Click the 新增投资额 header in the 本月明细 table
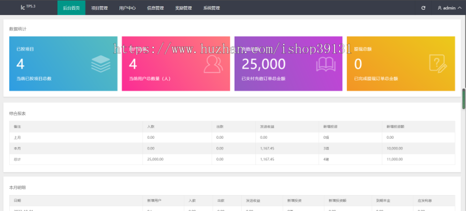Screen dimensions: 466x211 pos(337,201)
